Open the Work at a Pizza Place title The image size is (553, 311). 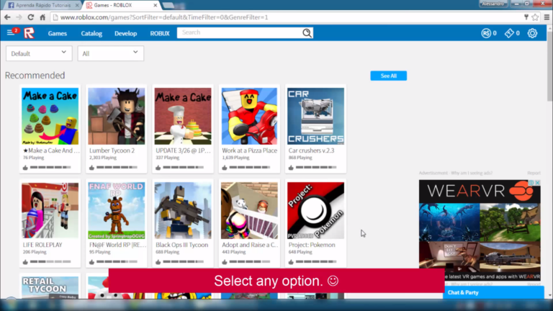coord(249,150)
